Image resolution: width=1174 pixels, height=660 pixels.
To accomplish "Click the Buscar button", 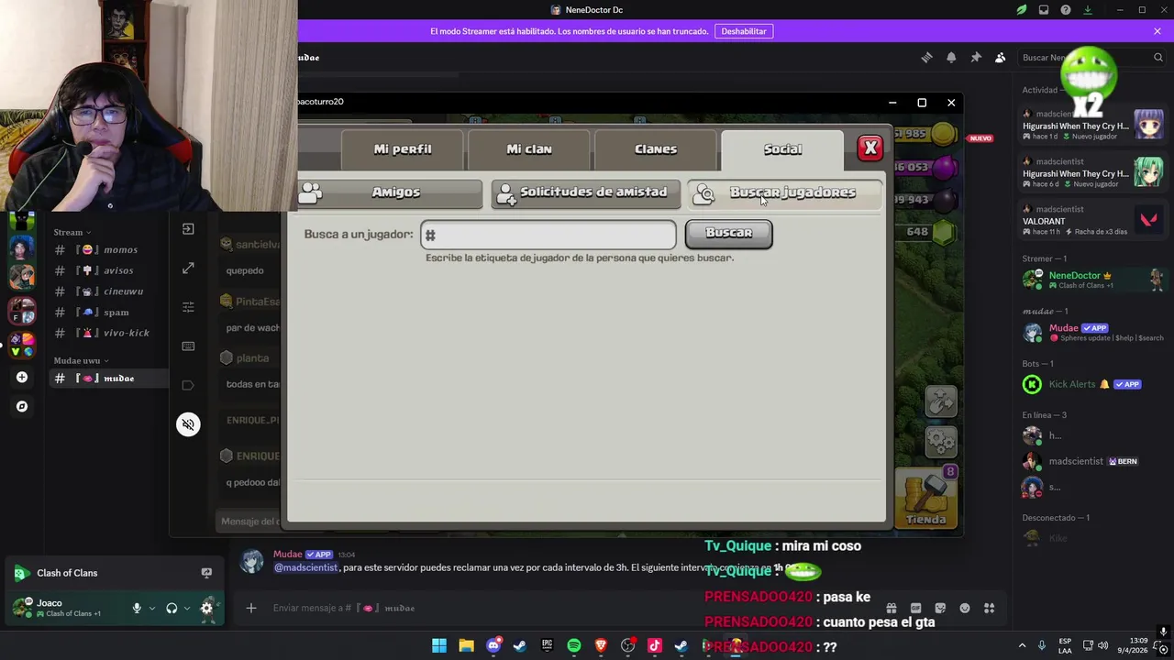I will click(729, 233).
